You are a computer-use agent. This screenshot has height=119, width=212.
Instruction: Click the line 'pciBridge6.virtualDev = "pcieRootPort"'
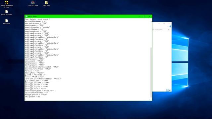pos(42,49)
